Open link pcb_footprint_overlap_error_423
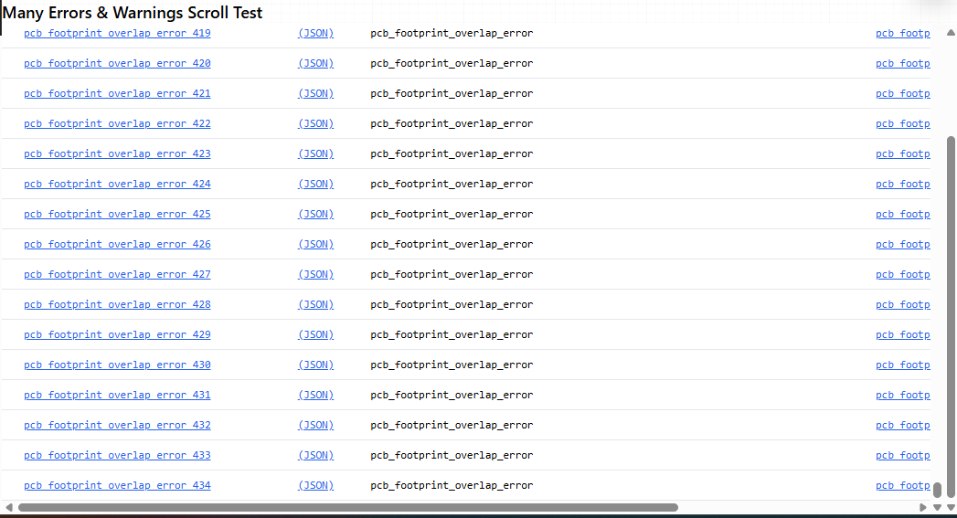Viewport: 957px width, 518px height. tap(117, 153)
